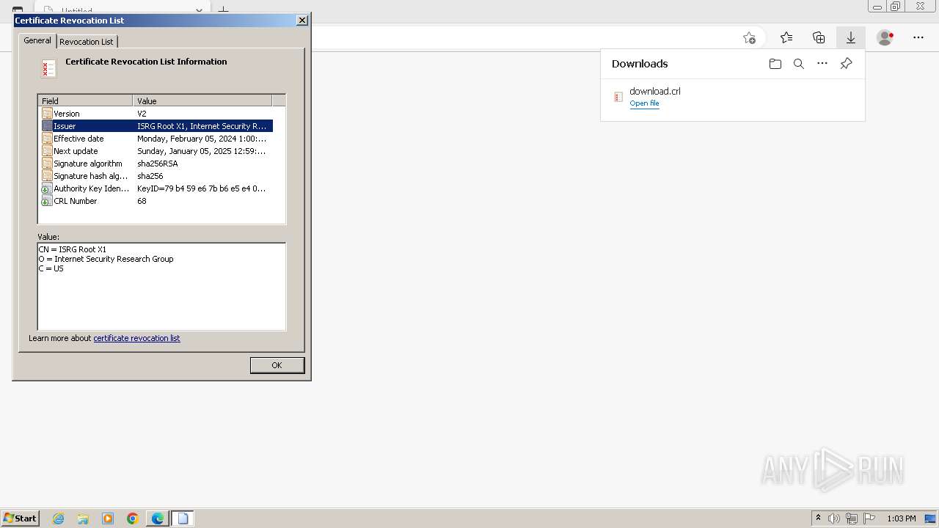Click the Version row icon
The height and width of the screenshot is (528, 939).
47,114
